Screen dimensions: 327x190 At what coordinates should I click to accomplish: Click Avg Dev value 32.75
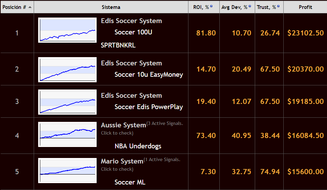[x=241, y=172]
